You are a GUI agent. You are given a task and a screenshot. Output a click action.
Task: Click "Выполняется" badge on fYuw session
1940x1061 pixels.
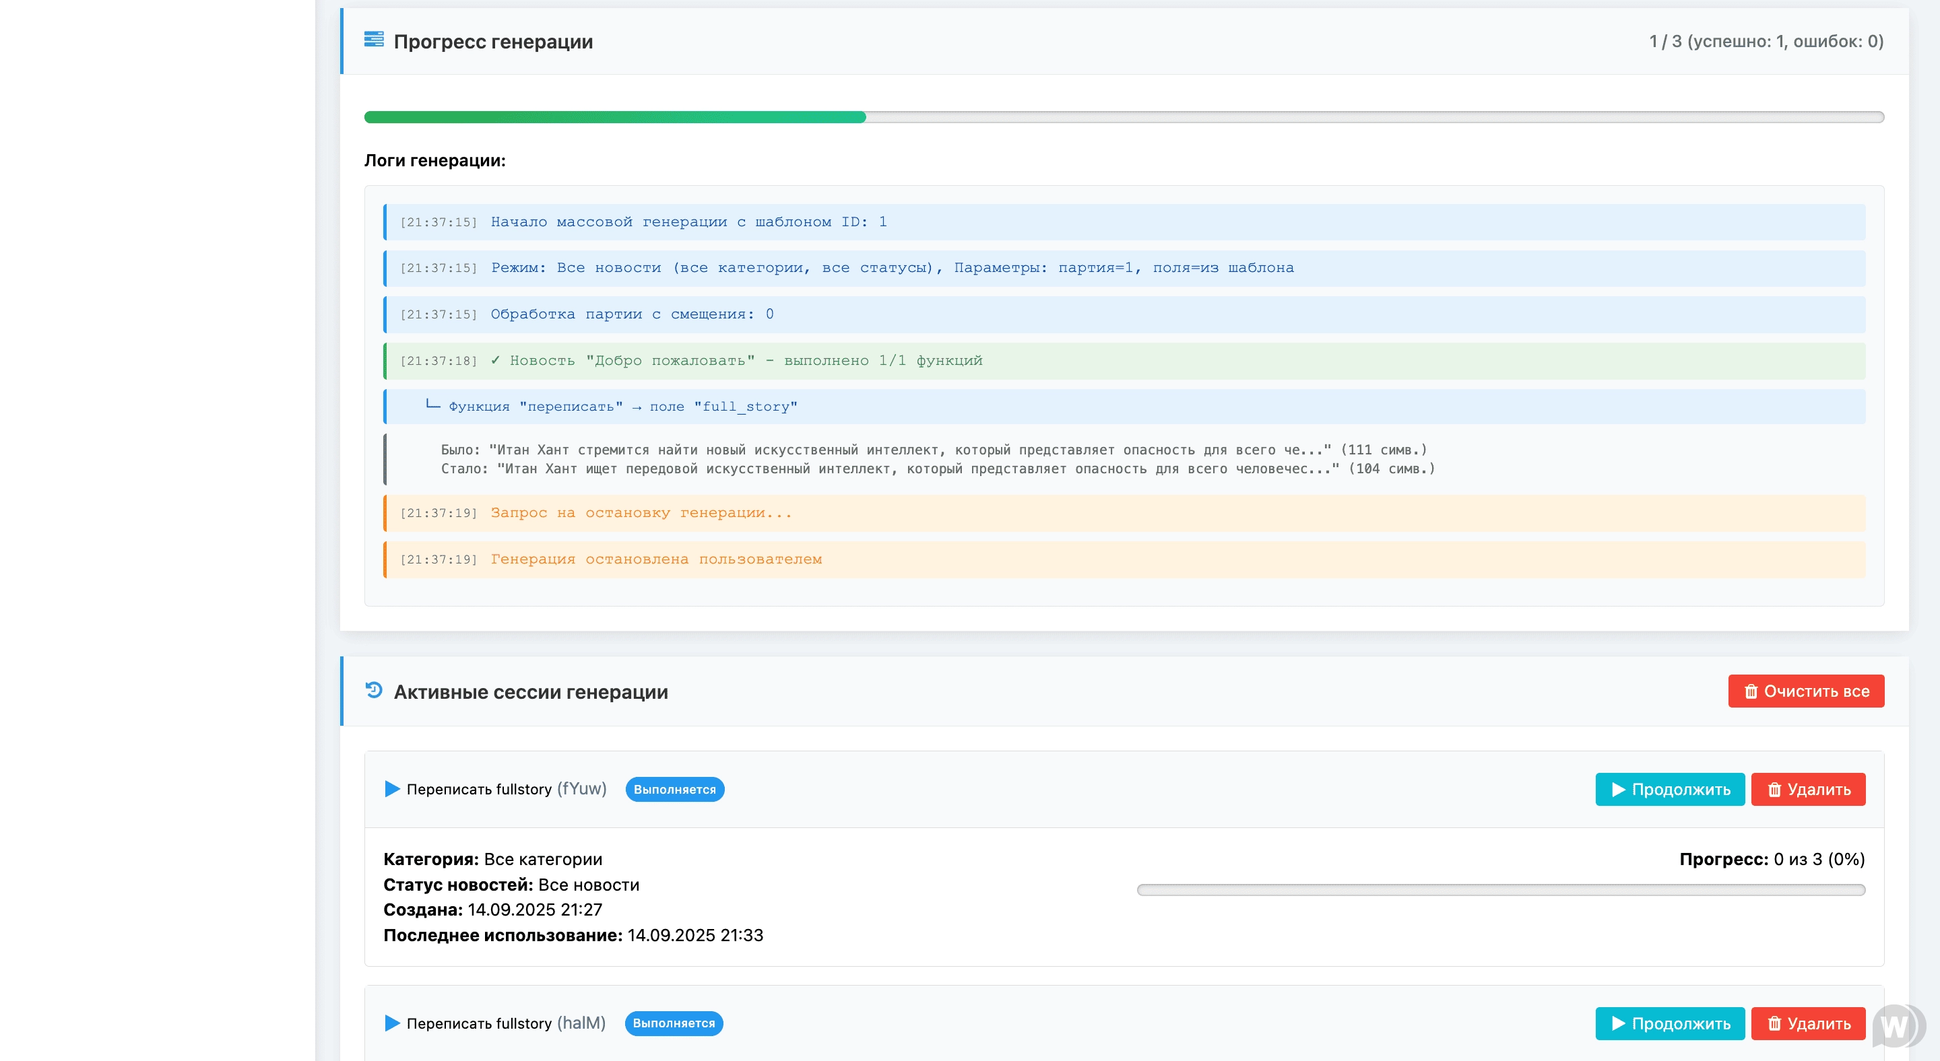pos(674,788)
